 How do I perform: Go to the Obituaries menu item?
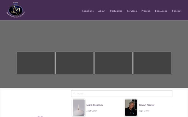pyautogui.click(x=116, y=11)
